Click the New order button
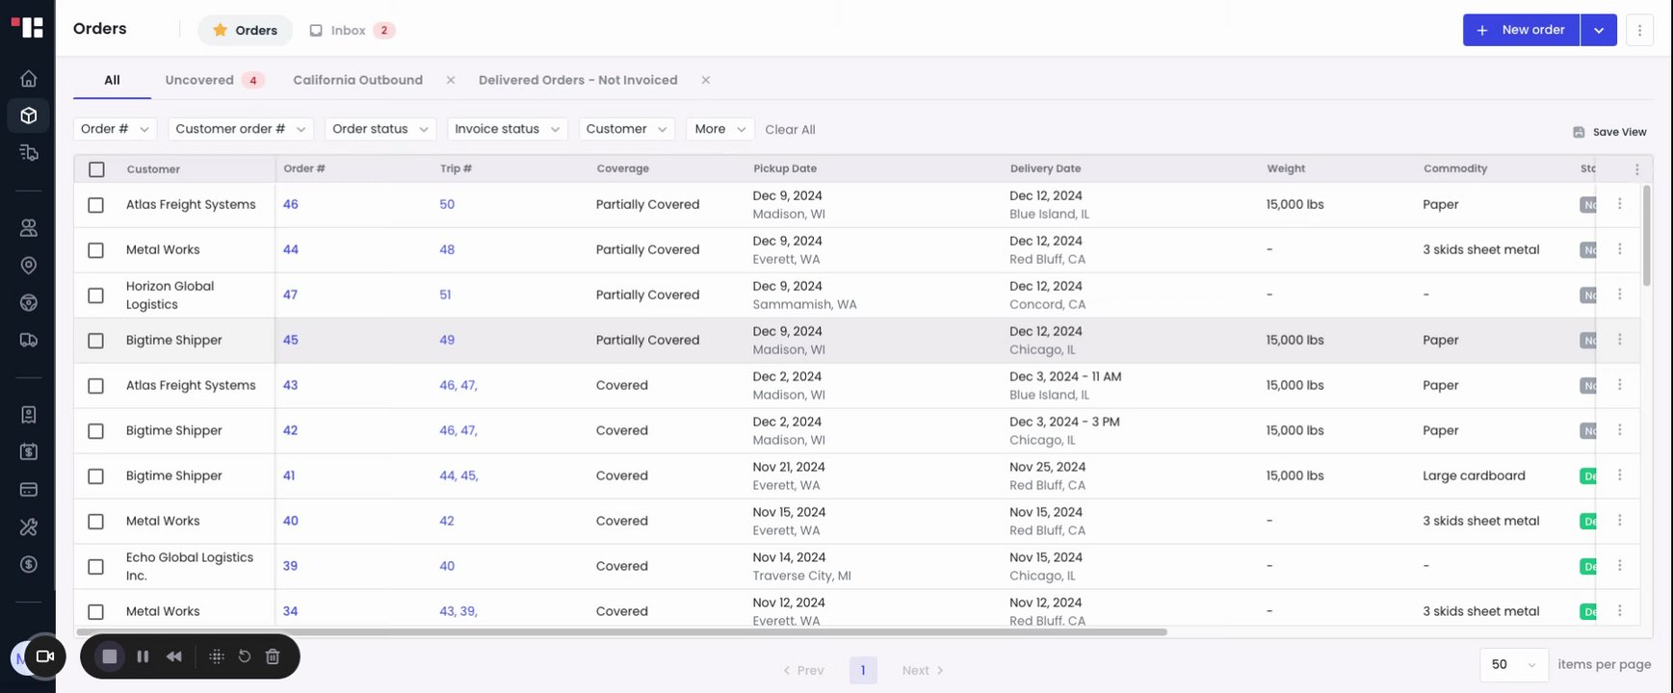 (x=1521, y=30)
